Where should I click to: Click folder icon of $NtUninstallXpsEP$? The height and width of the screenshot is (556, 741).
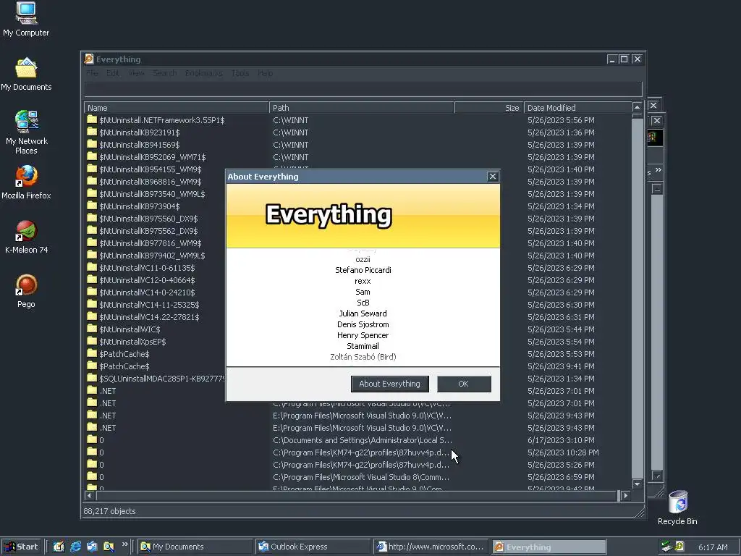(x=92, y=341)
